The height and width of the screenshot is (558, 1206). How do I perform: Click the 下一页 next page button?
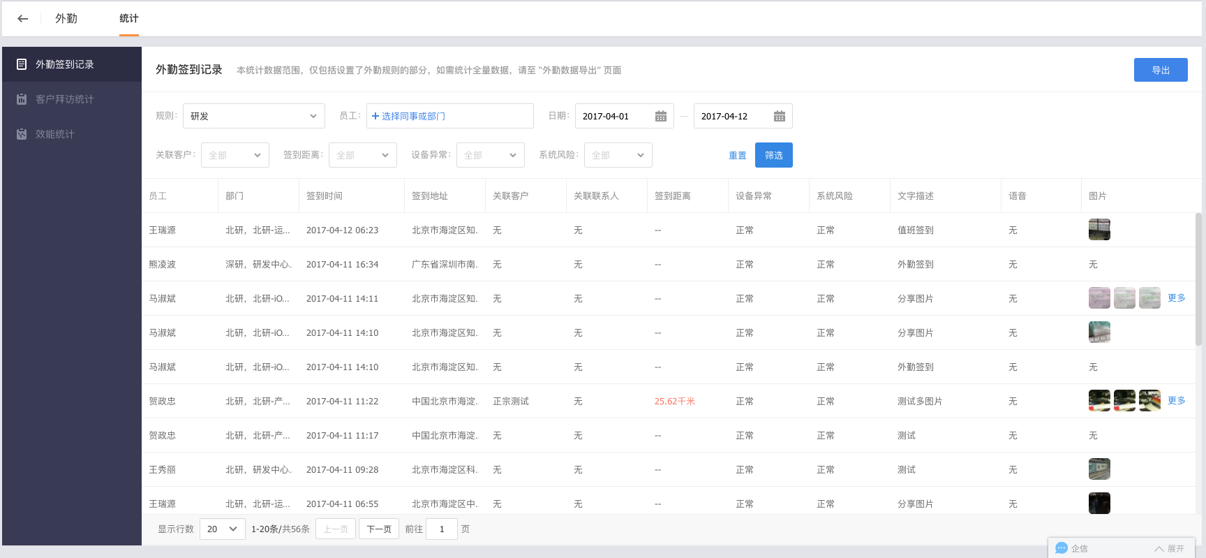coord(379,529)
